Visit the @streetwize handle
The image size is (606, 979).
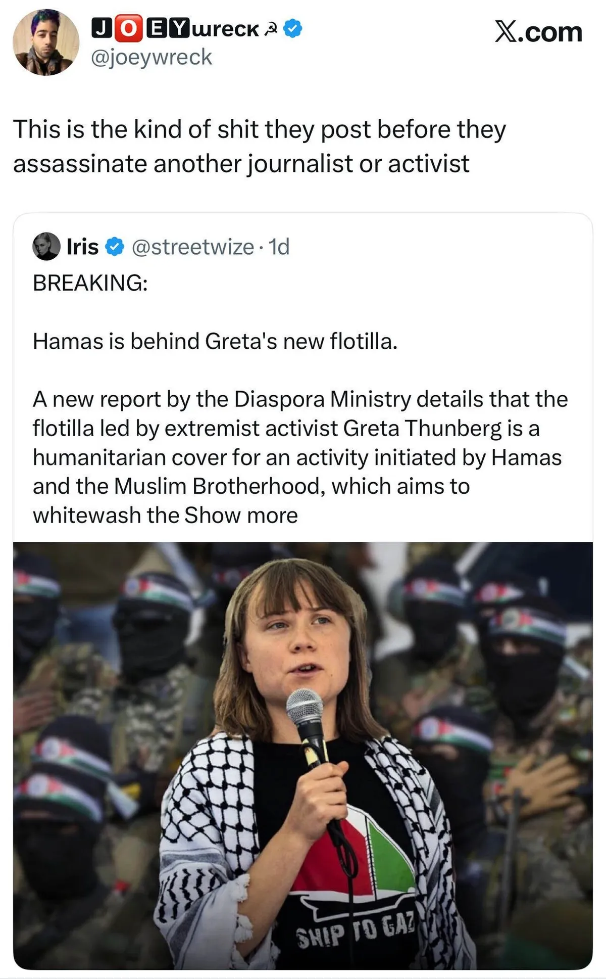coord(192,247)
